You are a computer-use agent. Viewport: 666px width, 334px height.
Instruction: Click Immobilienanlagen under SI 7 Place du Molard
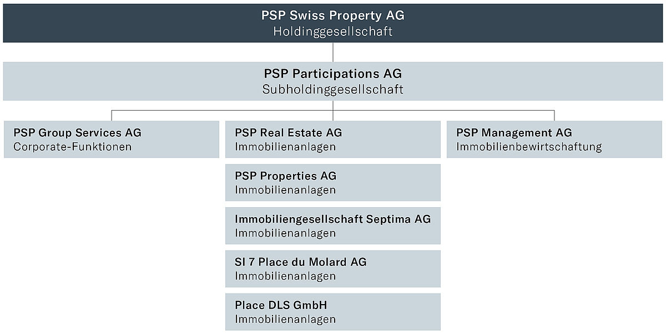285,276
